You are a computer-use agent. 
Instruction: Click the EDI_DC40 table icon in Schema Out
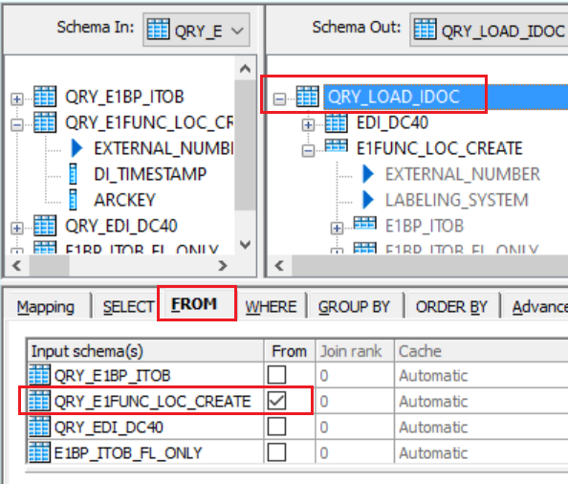337,122
